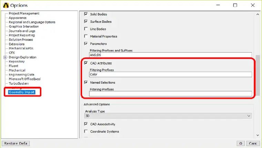Select CFX category
This screenshot has height=148, width=262.
(x=12, y=53)
